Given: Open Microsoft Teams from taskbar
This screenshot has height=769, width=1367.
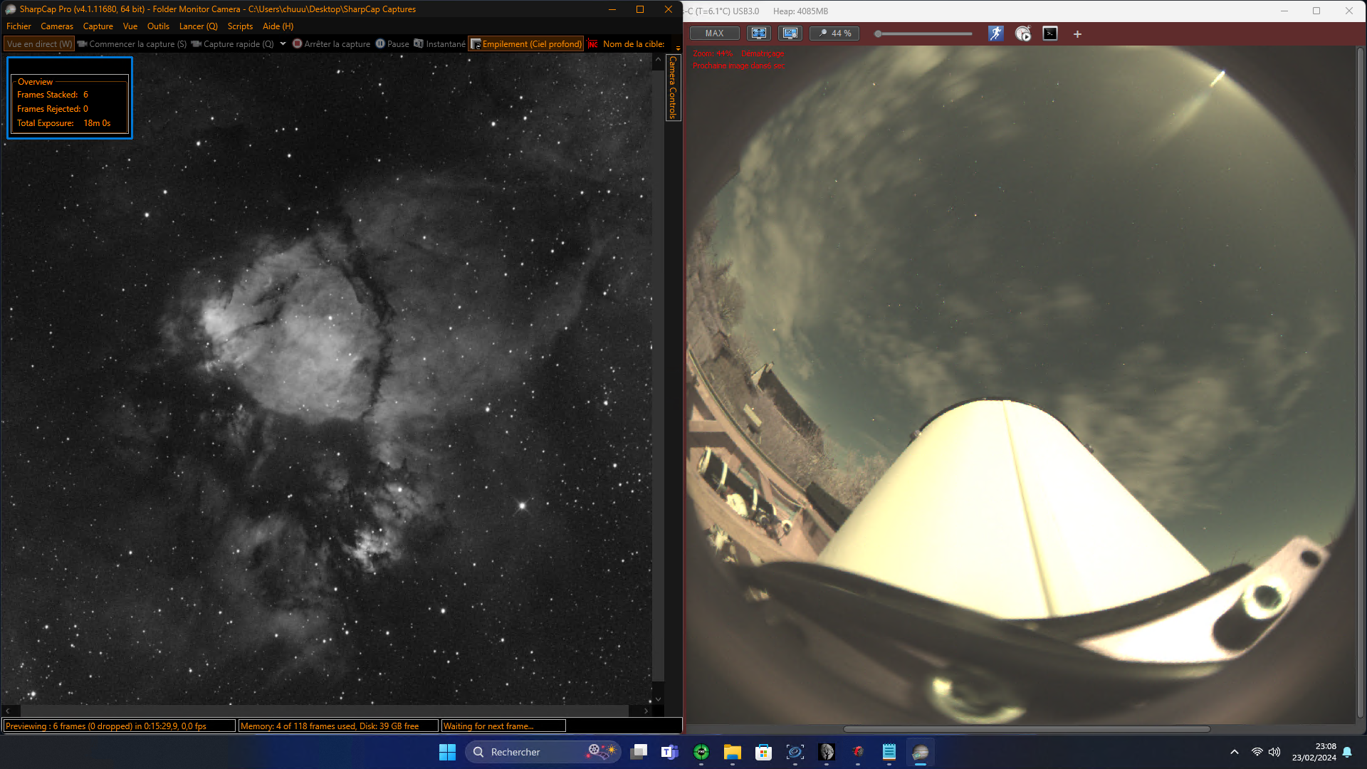Looking at the screenshot, I should [670, 752].
